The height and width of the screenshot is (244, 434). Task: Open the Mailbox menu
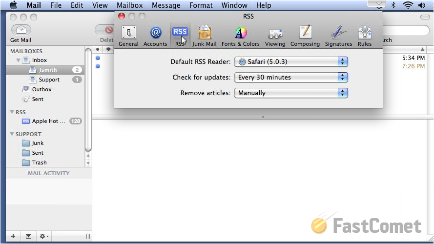pos(129,5)
